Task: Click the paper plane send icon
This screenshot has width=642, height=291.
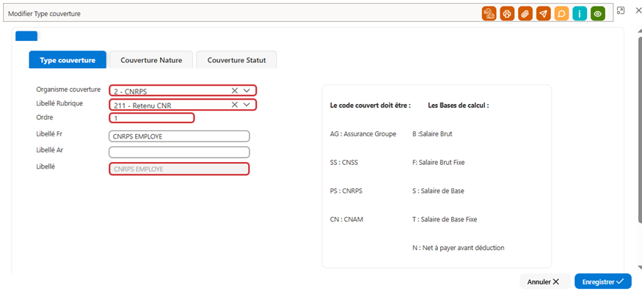Action: [543, 13]
